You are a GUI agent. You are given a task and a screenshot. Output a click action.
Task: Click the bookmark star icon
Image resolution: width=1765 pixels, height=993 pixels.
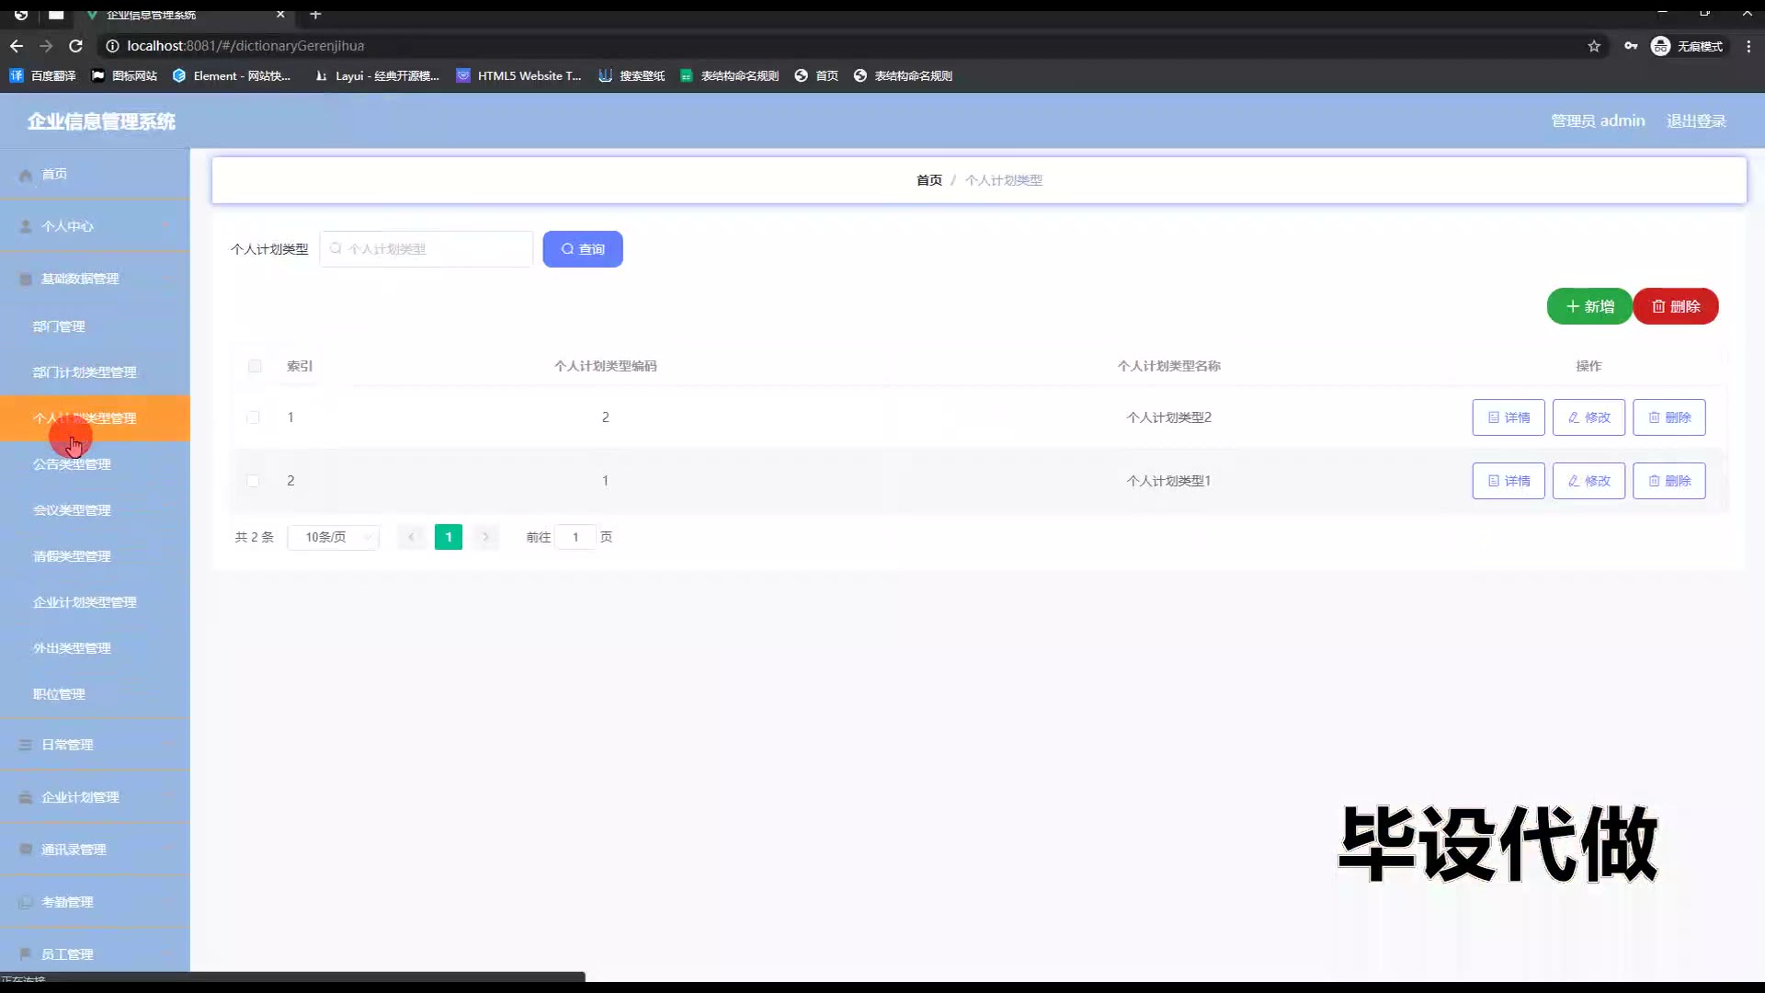(x=1594, y=46)
